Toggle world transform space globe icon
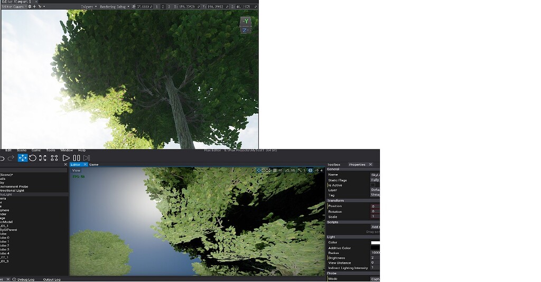Image resolution: width=541 pixels, height=282 pixels. (310, 170)
